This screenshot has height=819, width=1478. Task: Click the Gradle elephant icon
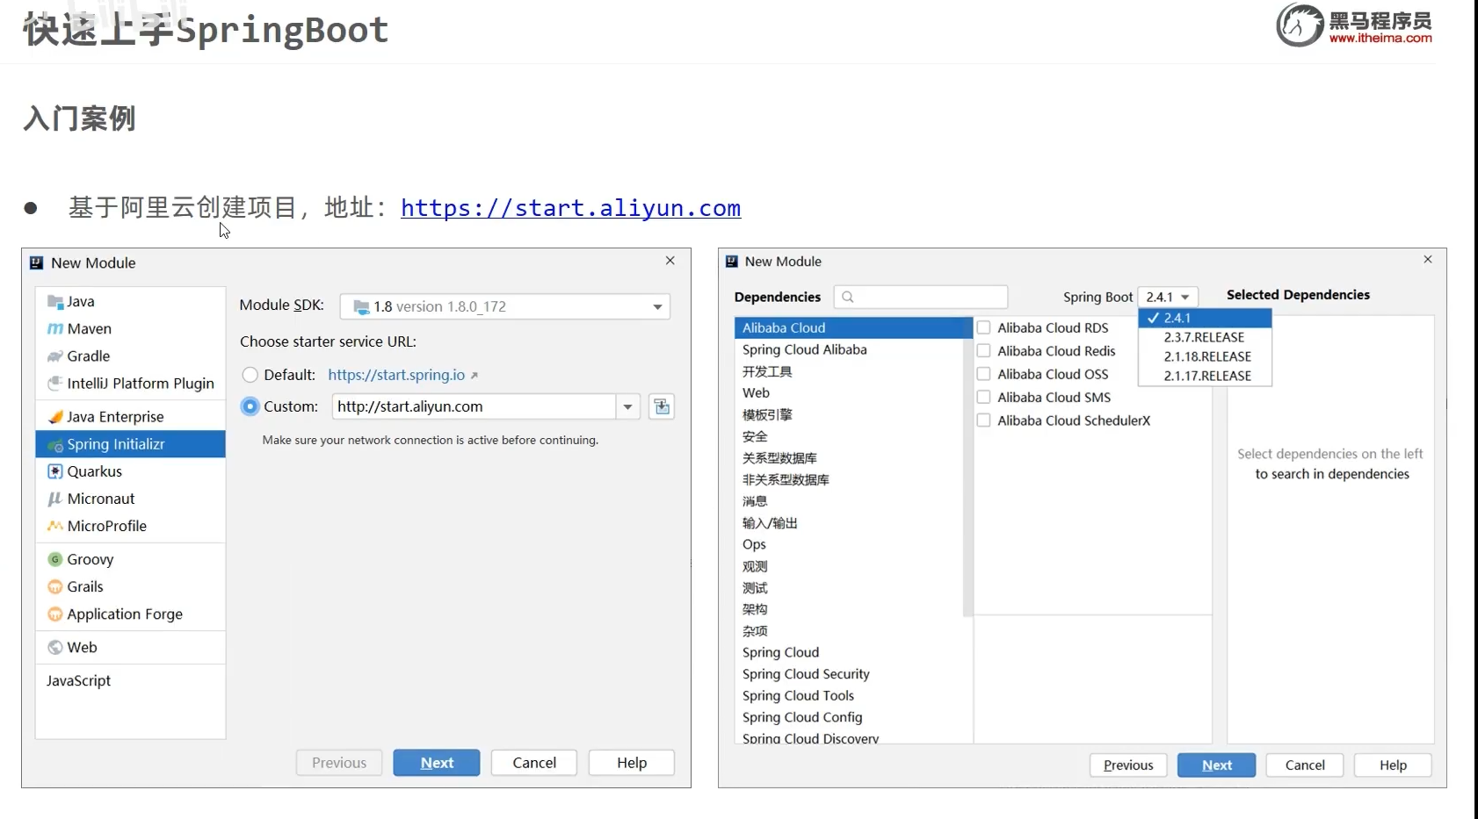pyautogui.click(x=55, y=356)
